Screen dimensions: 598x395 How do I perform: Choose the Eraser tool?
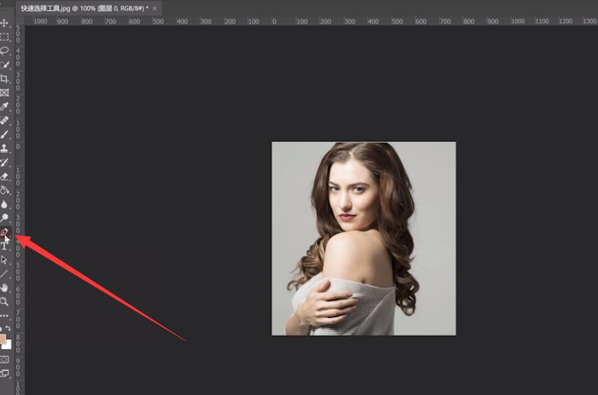pos(5,176)
